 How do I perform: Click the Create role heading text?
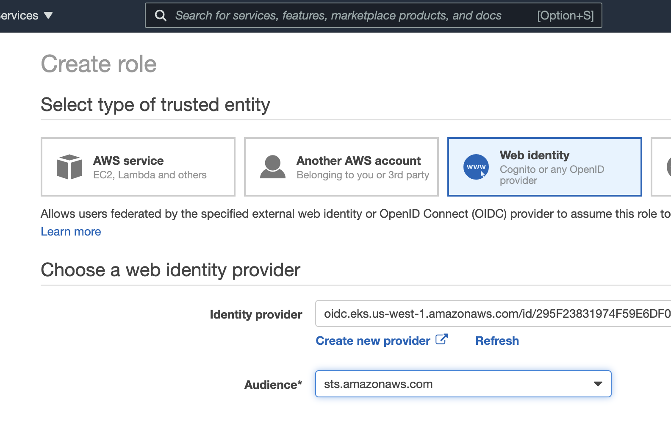pos(99,64)
